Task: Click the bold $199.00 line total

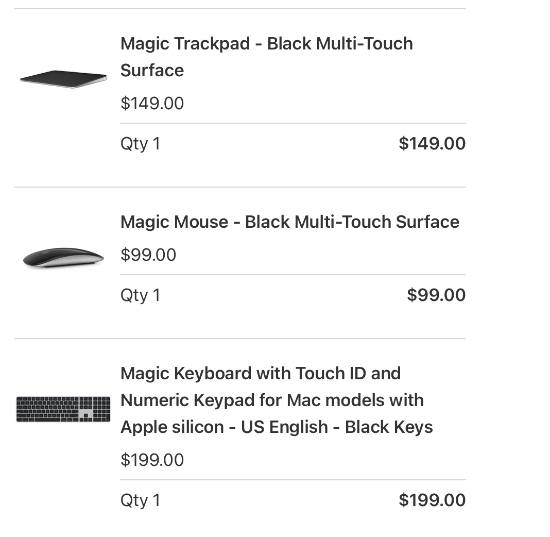Action: tap(432, 500)
